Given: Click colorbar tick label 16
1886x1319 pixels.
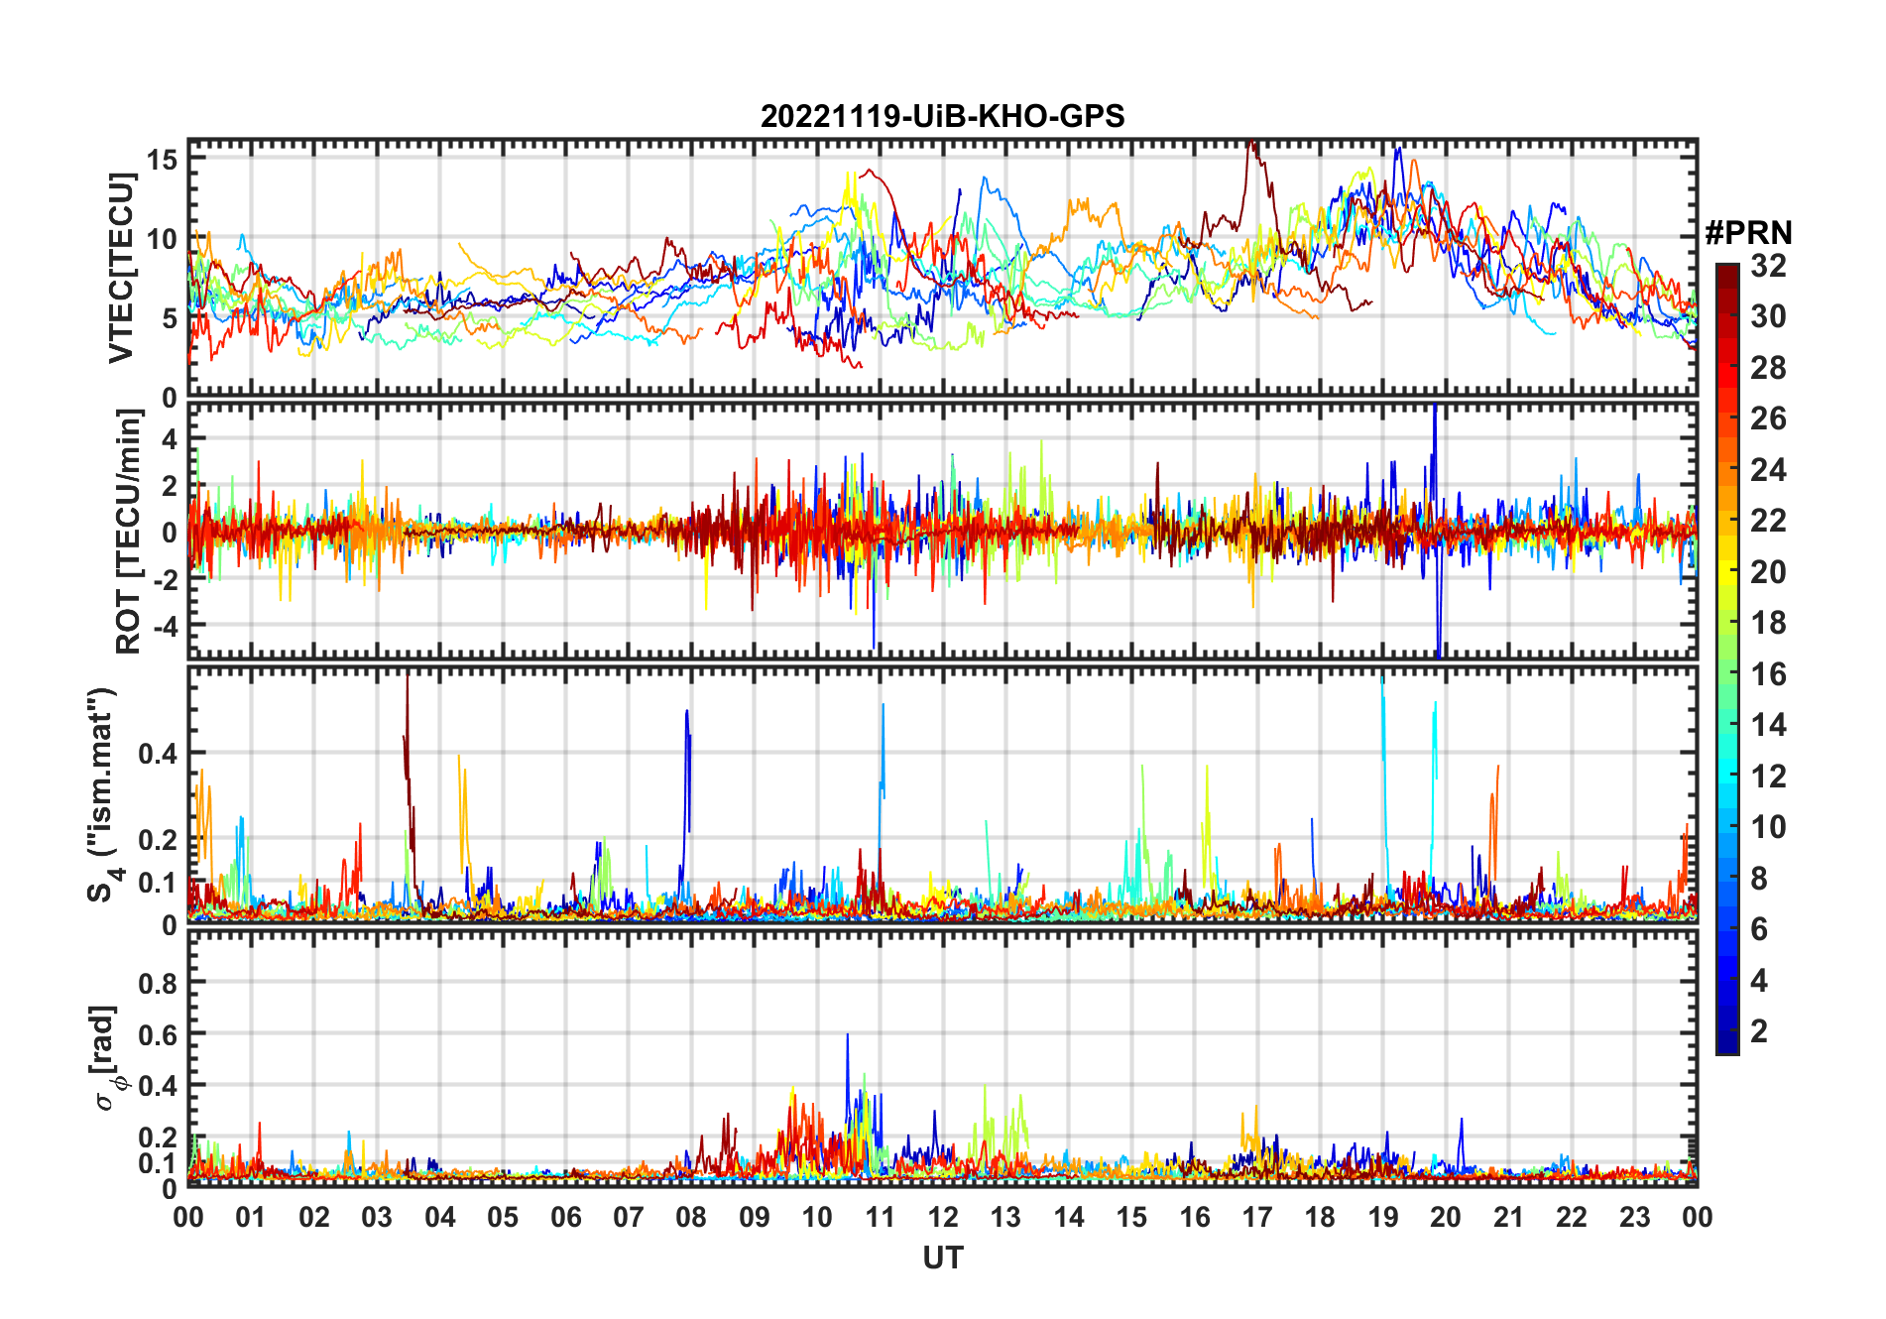Looking at the screenshot, I should click(1768, 674).
